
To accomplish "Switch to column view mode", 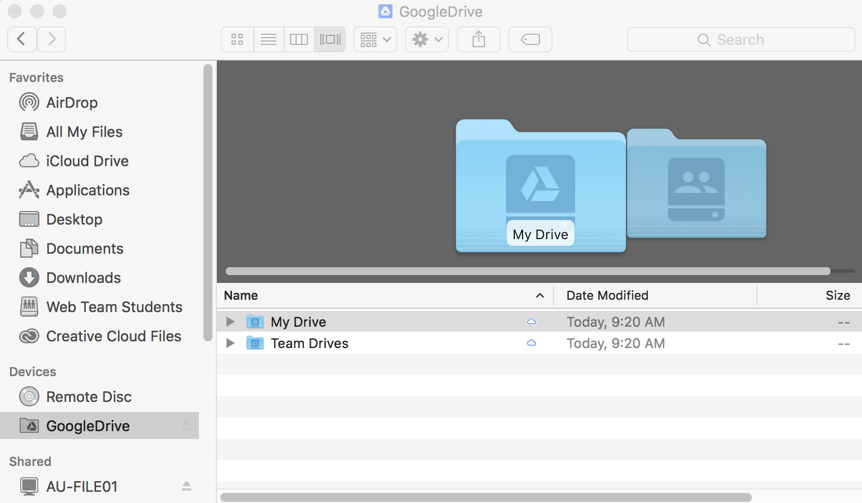I will (299, 39).
